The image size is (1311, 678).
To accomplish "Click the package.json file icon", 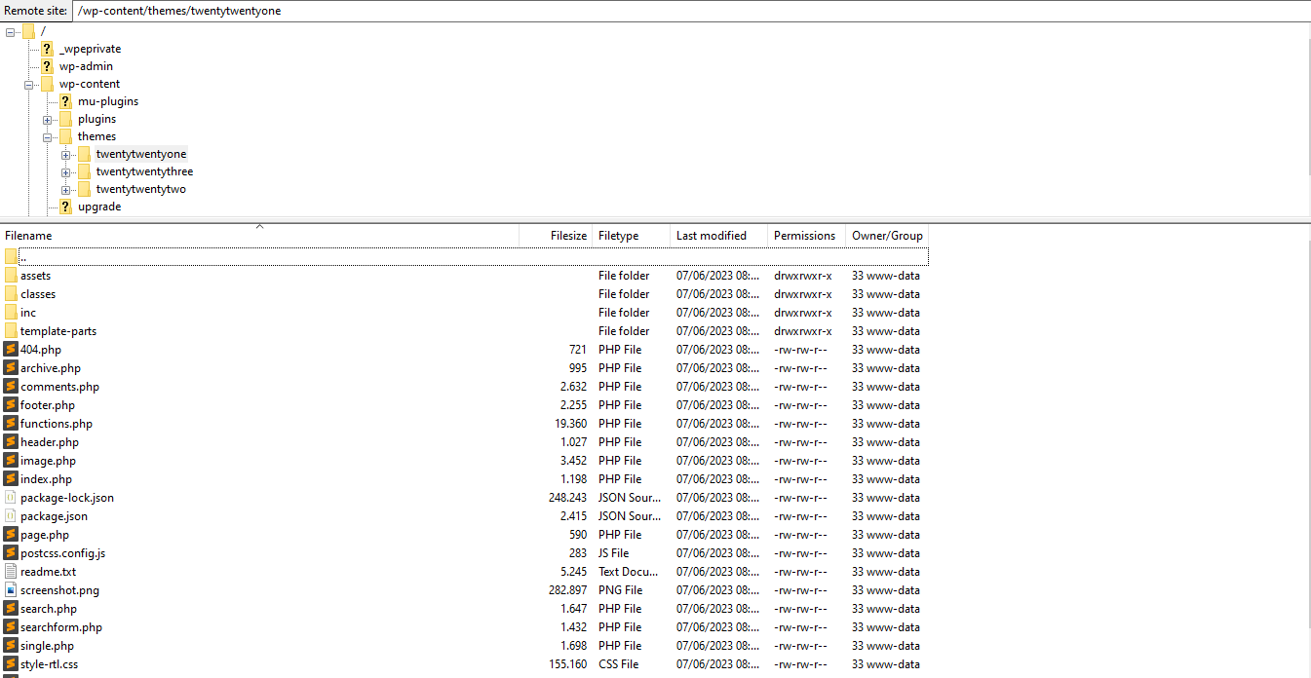I will coord(11,516).
